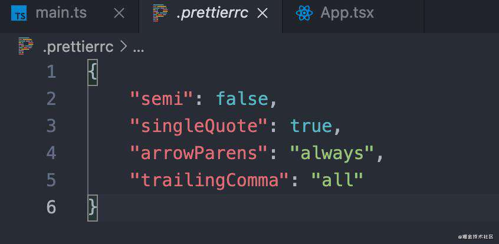
Task: Close the main.ts tab
Action: 119,14
